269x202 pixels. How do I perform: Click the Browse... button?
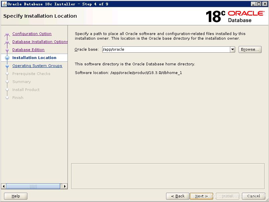(x=250, y=49)
